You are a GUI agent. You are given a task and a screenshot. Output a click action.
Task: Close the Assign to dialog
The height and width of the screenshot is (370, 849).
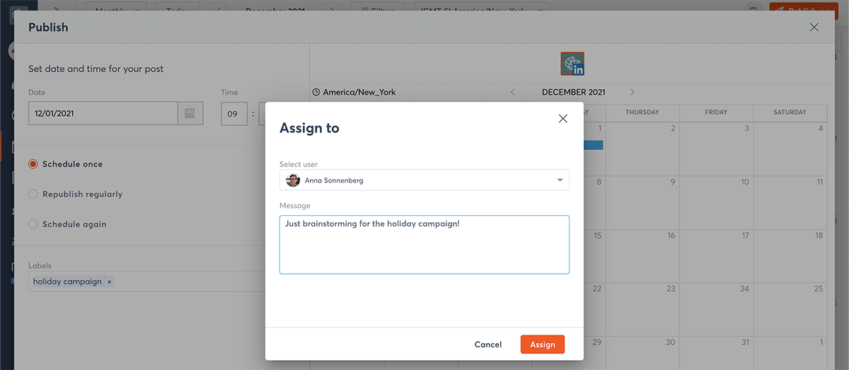(563, 119)
